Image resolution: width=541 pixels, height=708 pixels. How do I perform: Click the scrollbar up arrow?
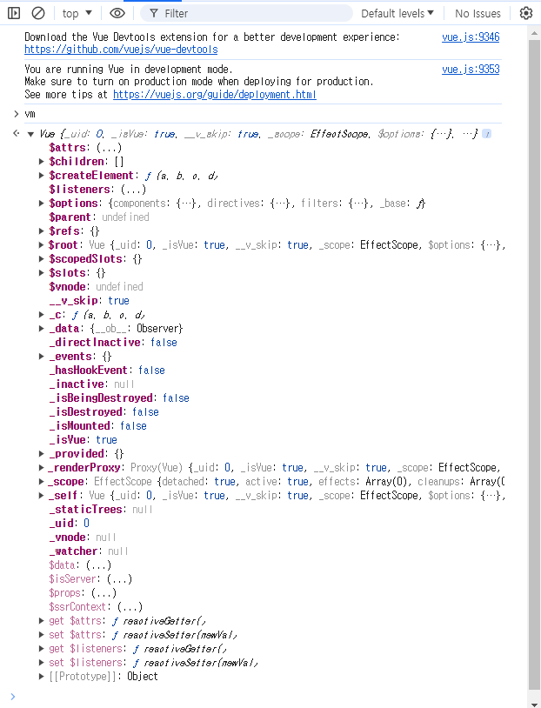pos(534,33)
